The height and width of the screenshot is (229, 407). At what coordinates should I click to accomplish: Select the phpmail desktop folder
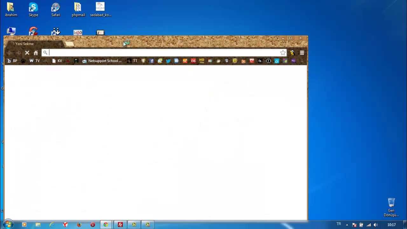point(78,10)
